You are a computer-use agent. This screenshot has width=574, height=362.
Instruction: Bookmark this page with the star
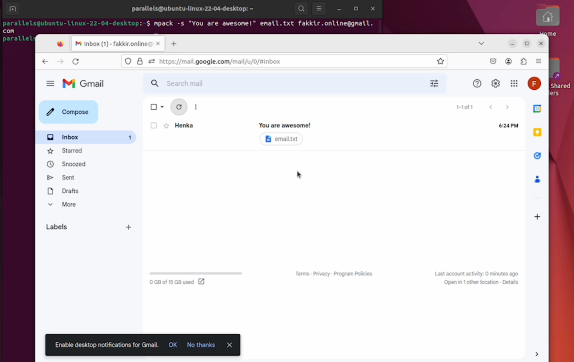click(x=441, y=61)
